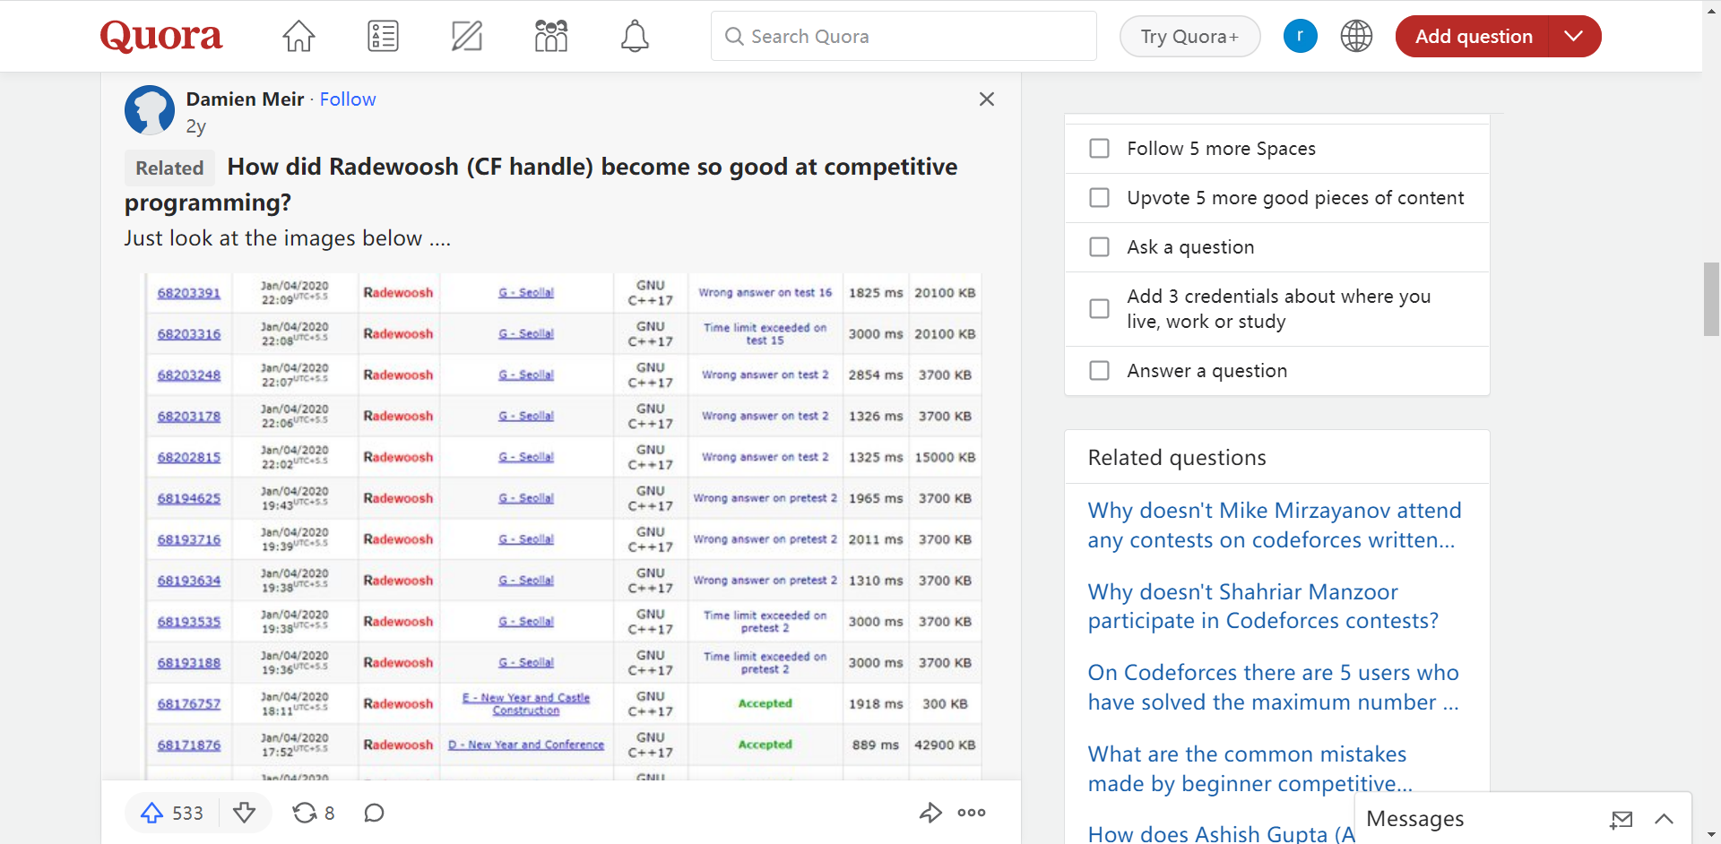This screenshot has height=844, width=1721.
Task: Open the submissions table image
Action: click(563, 526)
